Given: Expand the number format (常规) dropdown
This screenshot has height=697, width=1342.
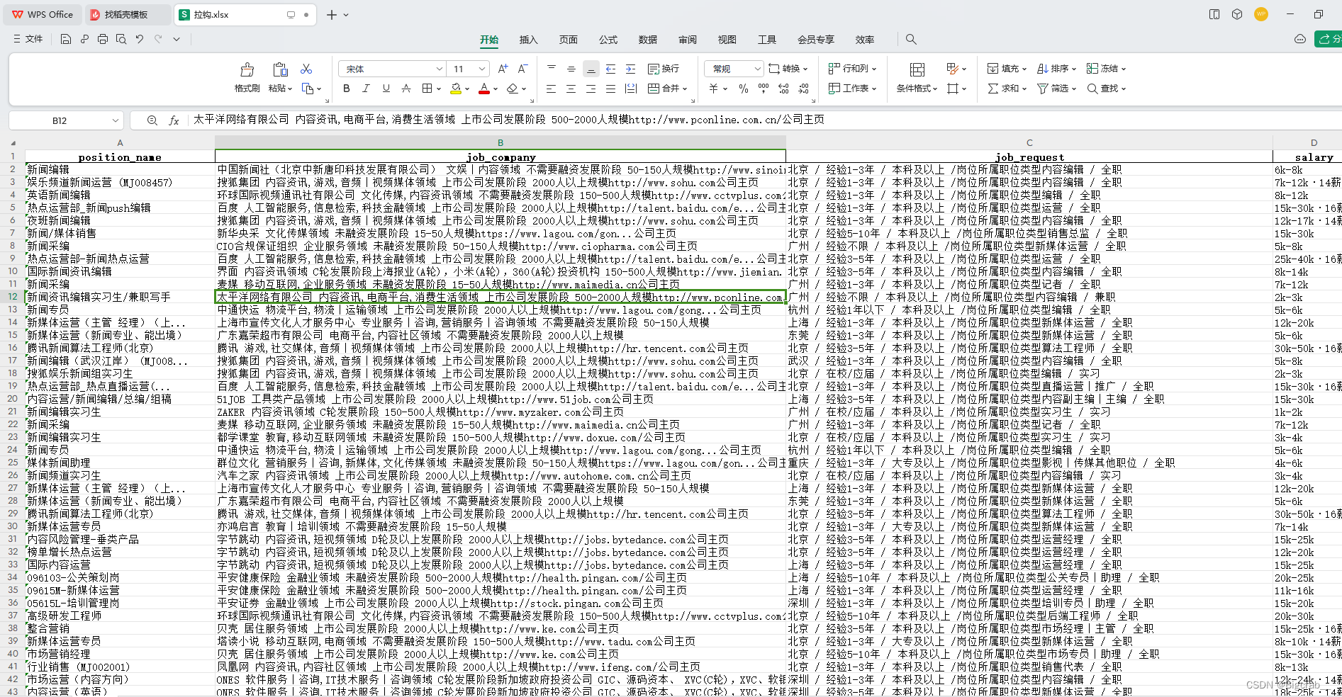Looking at the screenshot, I should tap(733, 69).
